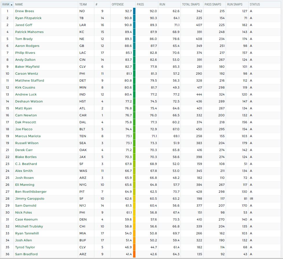Sort table by NAME column header

coord(19,5)
